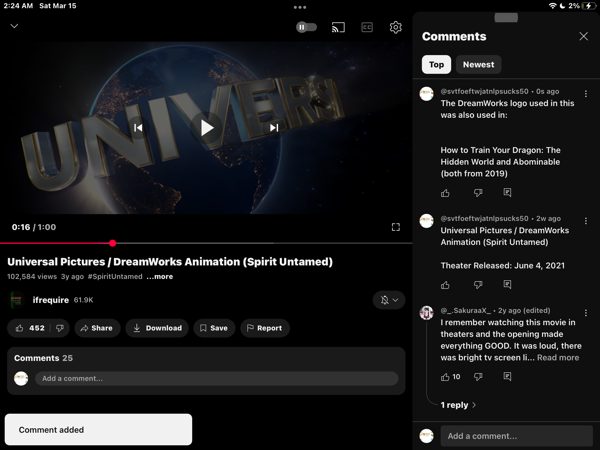Expand description via ...more
This screenshot has height=450, width=600.
[160, 277]
